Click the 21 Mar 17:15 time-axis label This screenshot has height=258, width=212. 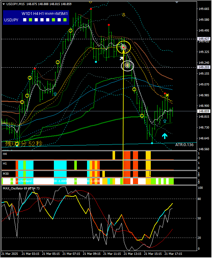pos(173,254)
